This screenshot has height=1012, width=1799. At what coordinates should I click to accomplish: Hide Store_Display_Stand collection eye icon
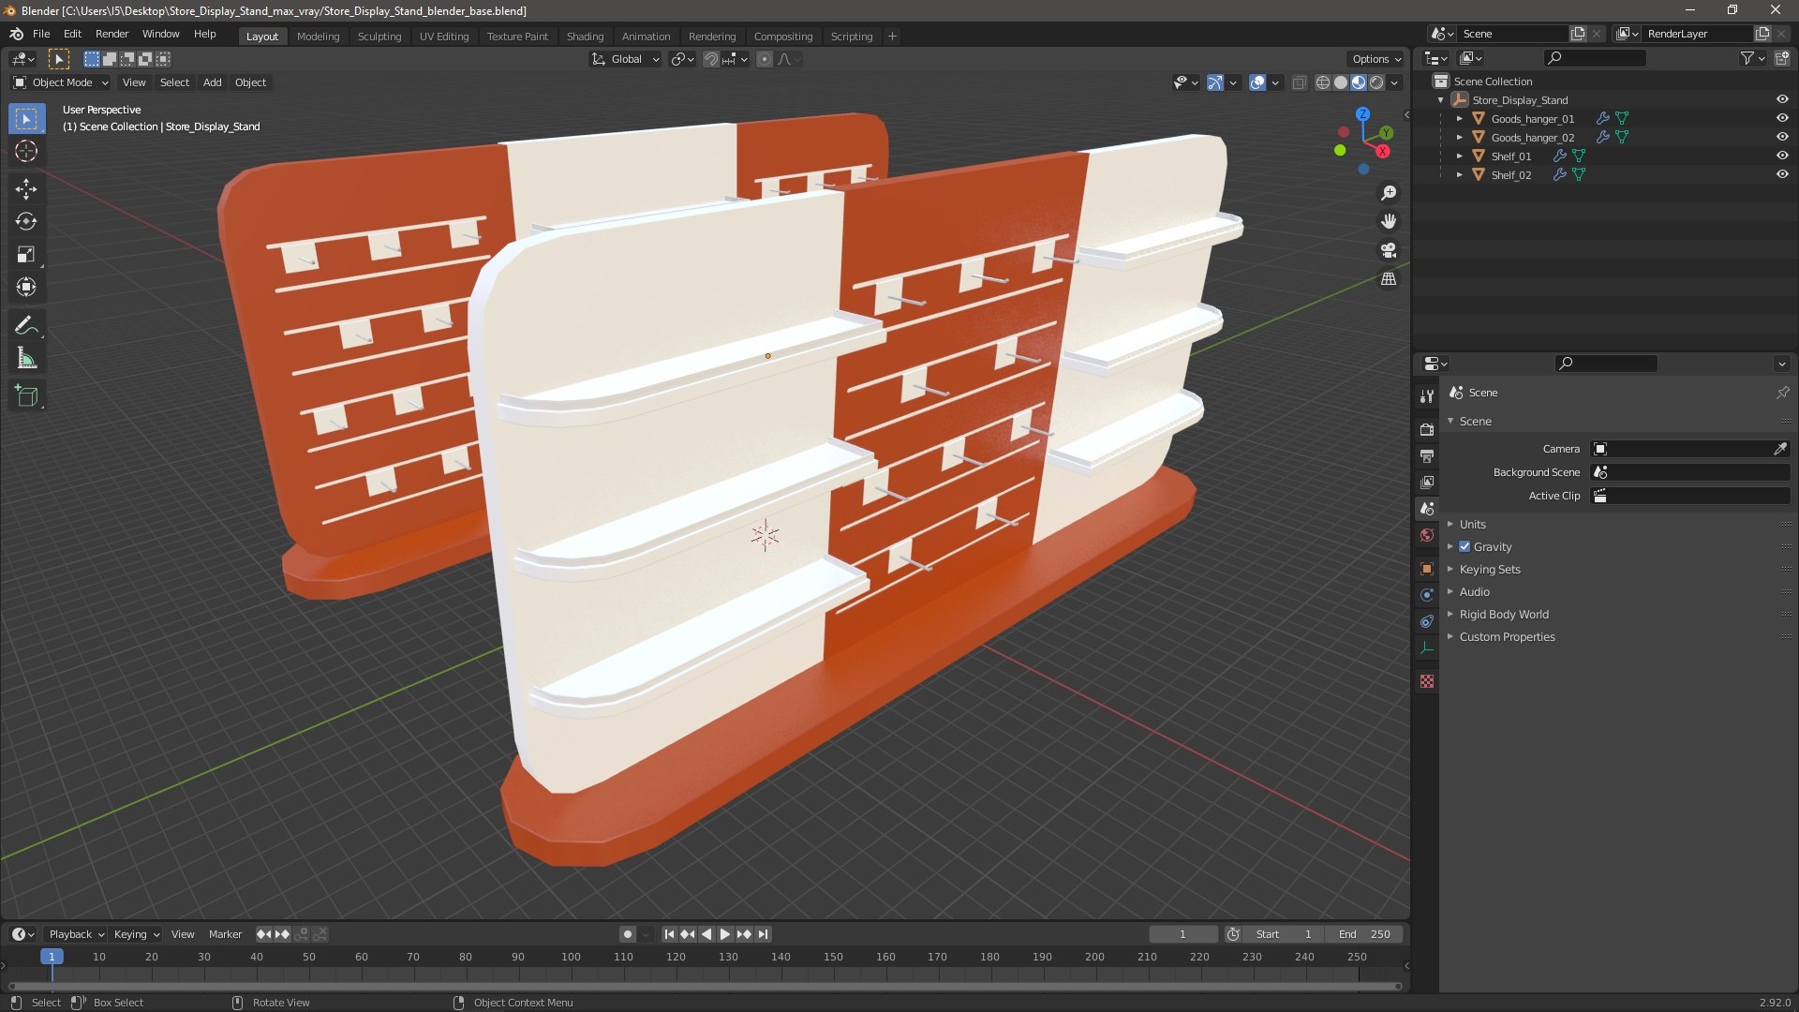(1782, 99)
